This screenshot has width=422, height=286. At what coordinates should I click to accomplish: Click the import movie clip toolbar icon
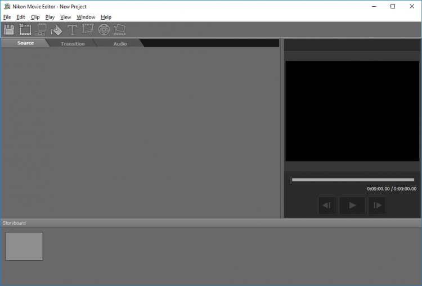25,30
